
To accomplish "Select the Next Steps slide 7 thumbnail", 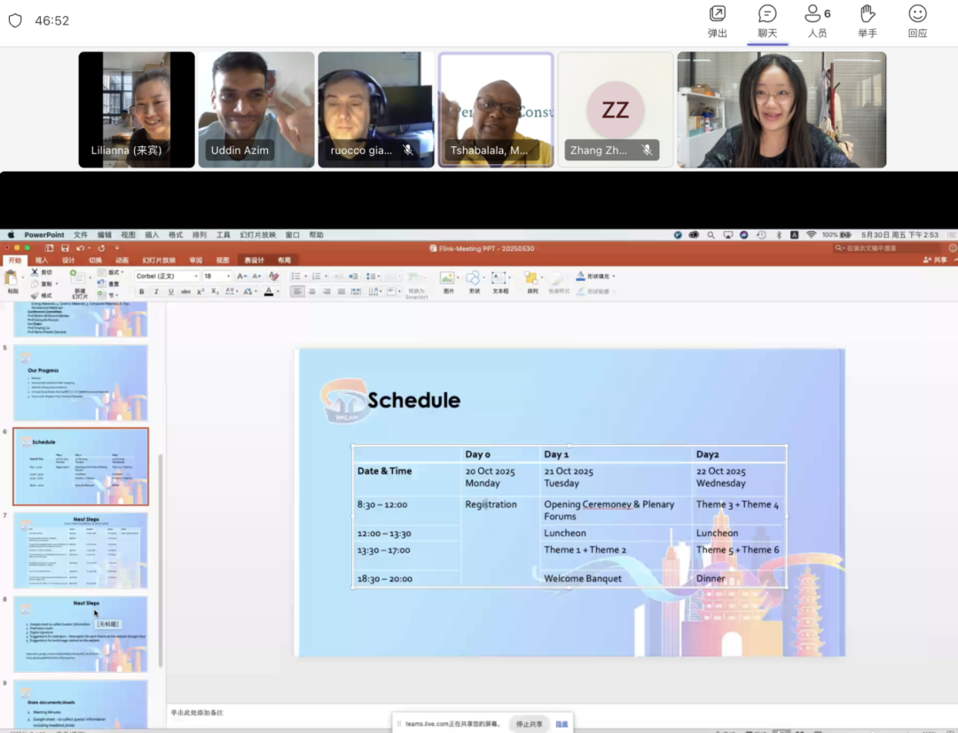I will point(81,550).
